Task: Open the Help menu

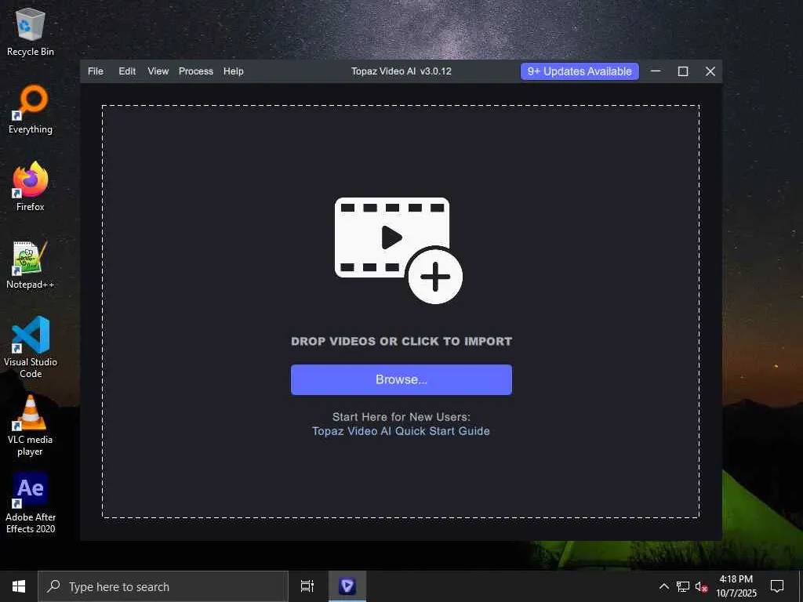Action: 234,71
